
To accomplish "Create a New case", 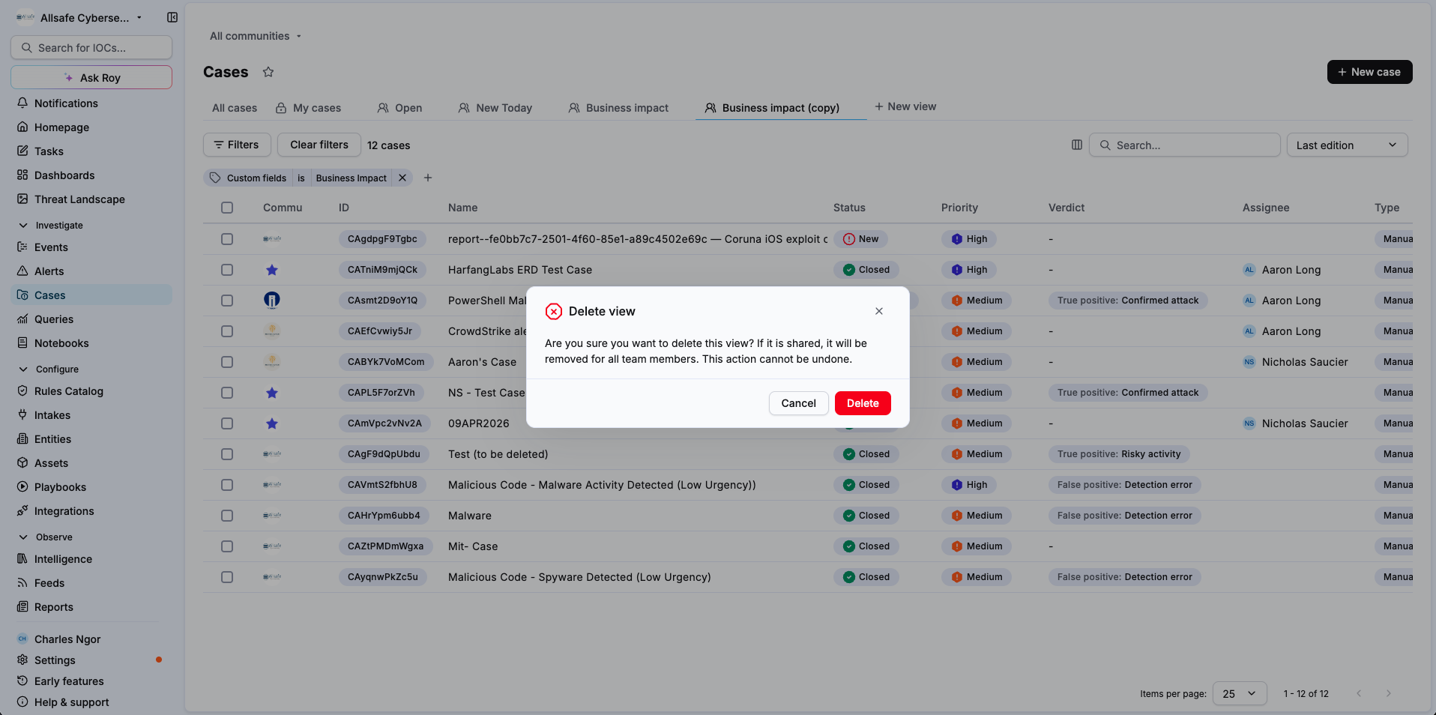I will (x=1369, y=72).
